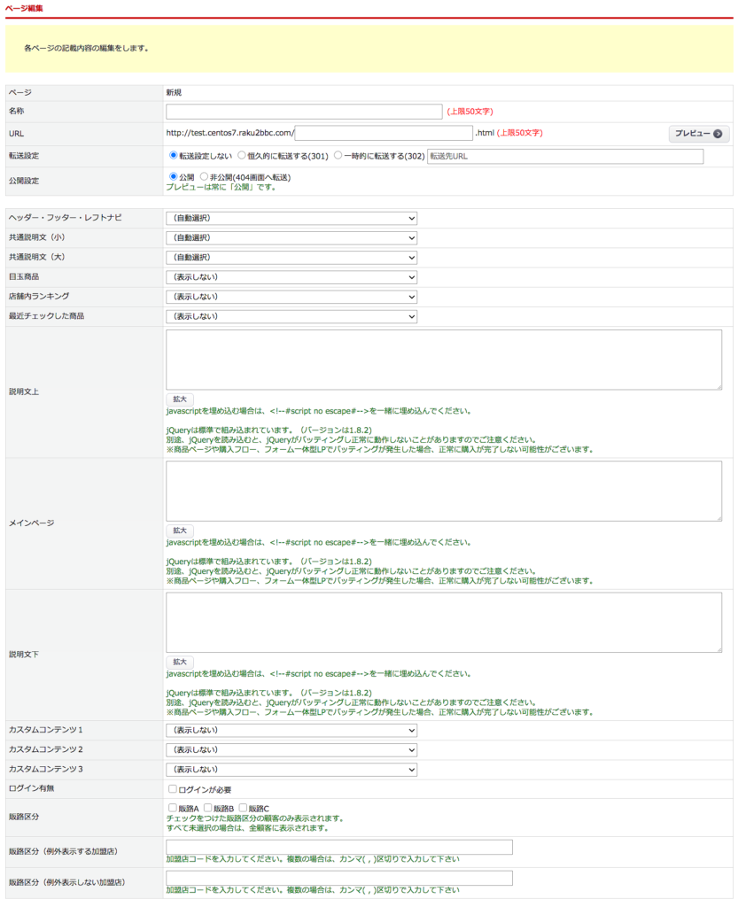The height and width of the screenshot is (907, 738).
Task: Set page to 非公開 (404画面へ転送)
Action: pos(205,177)
